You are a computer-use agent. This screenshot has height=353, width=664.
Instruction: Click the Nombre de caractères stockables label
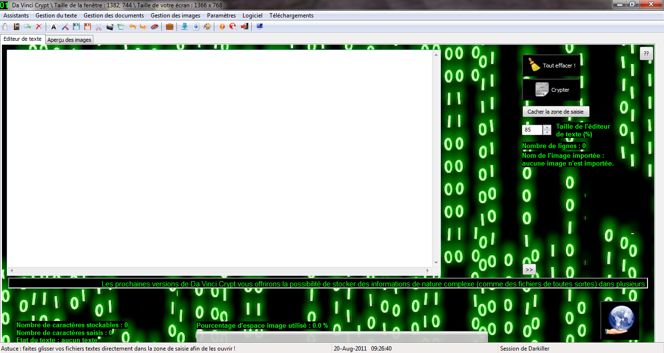tap(72, 325)
